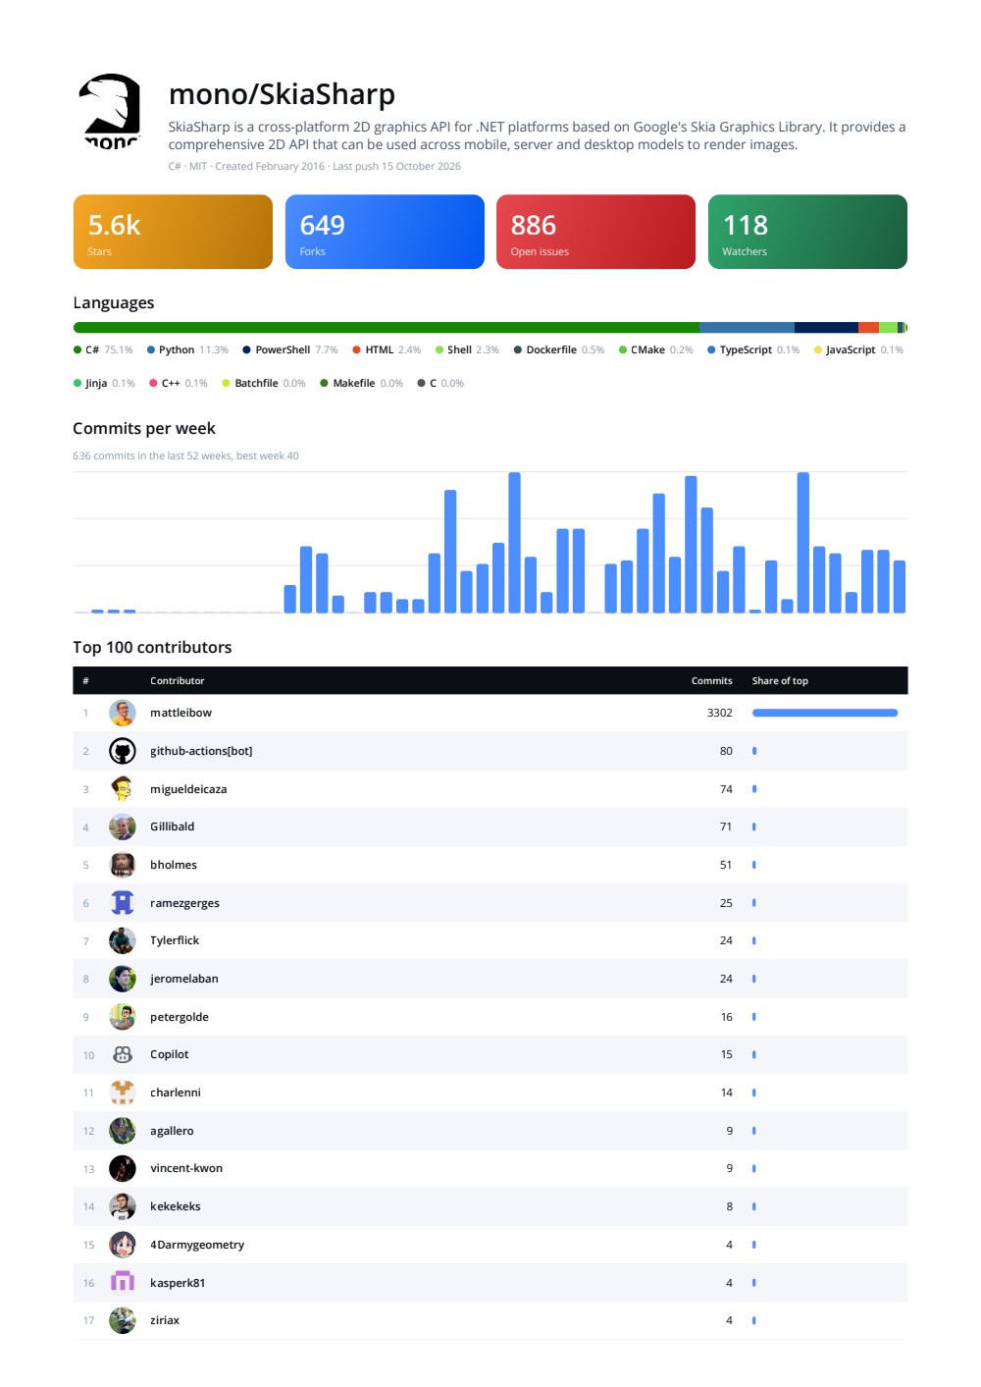Click mattleibow's avatar
981x1387 pixels.
click(123, 713)
